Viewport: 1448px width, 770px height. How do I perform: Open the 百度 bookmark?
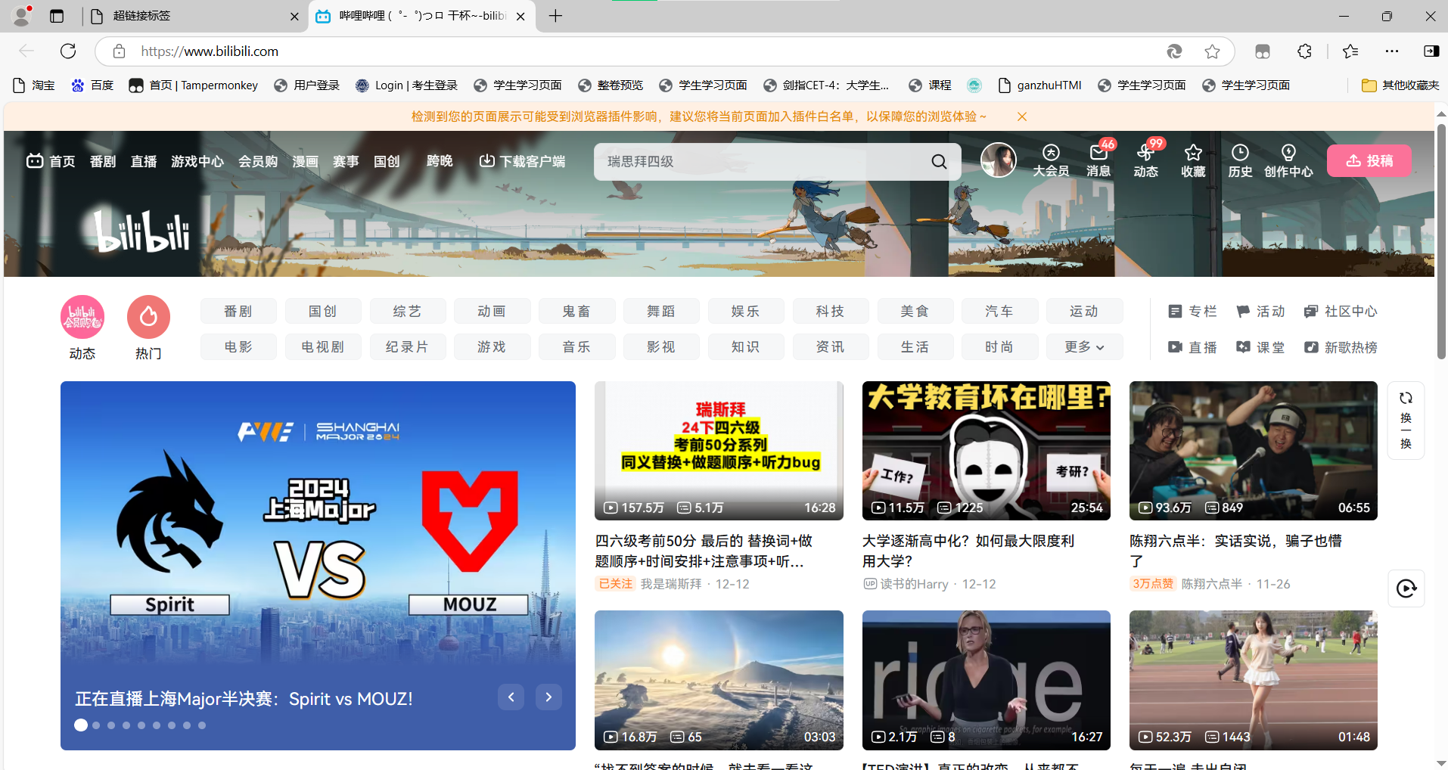[92, 85]
